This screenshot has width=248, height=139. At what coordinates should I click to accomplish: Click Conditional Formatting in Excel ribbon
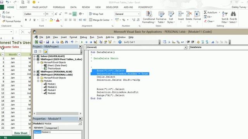(x=149, y=17)
